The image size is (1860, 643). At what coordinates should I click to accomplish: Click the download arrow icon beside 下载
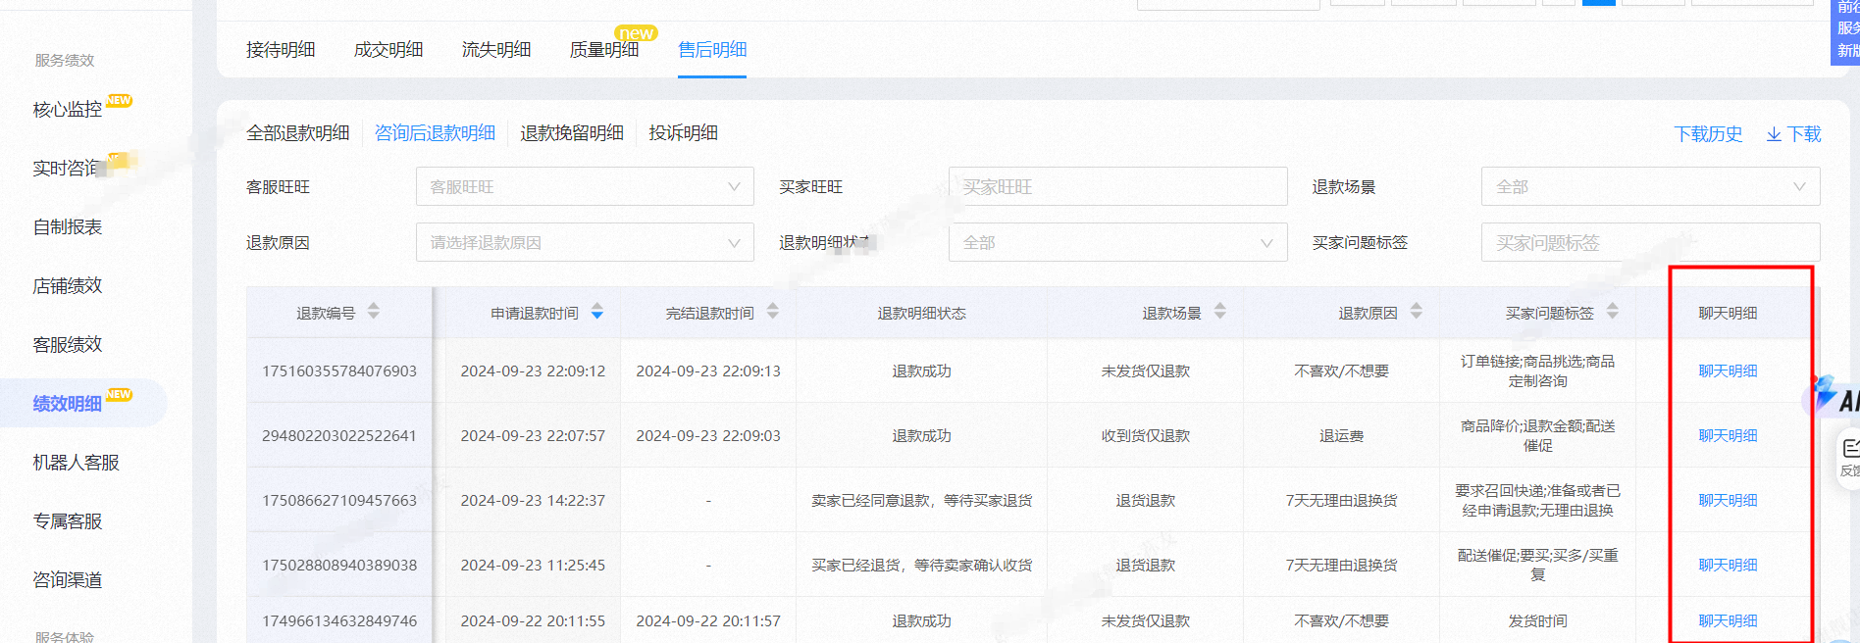coord(1774,134)
